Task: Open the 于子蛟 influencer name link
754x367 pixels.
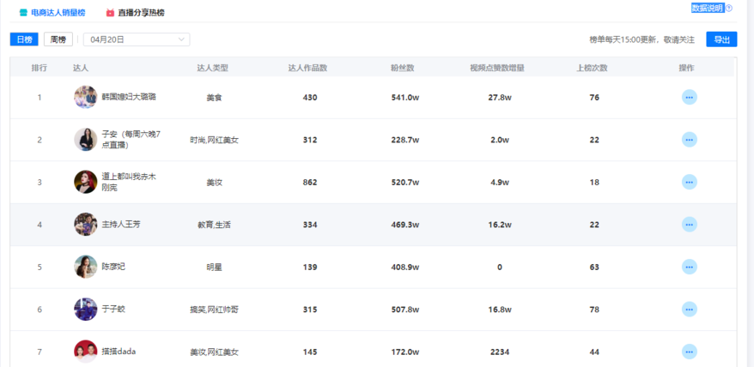Action: pyautogui.click(x=113, y=310)
